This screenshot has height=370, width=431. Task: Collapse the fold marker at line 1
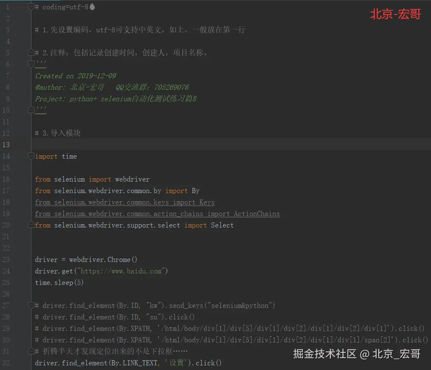[31, 7]
